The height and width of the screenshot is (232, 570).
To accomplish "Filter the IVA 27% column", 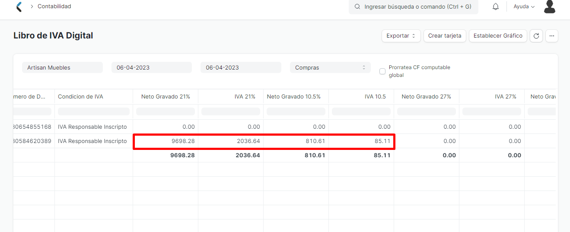I will (492, 111).
